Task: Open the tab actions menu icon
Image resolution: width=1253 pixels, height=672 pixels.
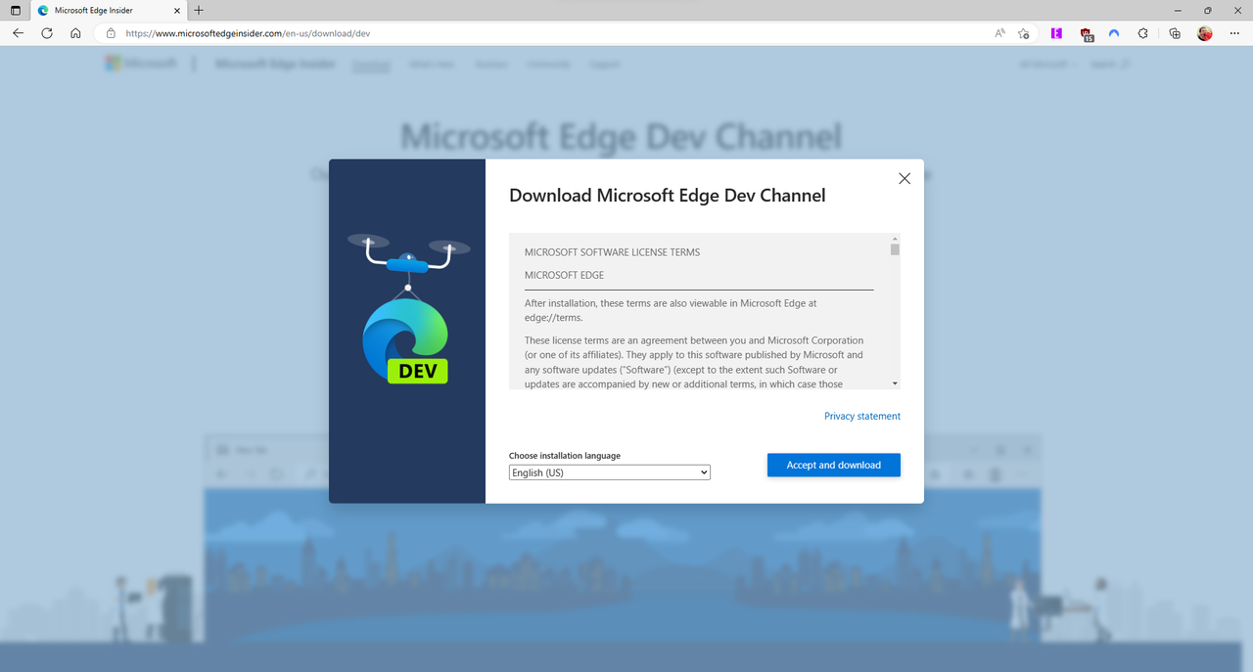Action: click(15, 10)
